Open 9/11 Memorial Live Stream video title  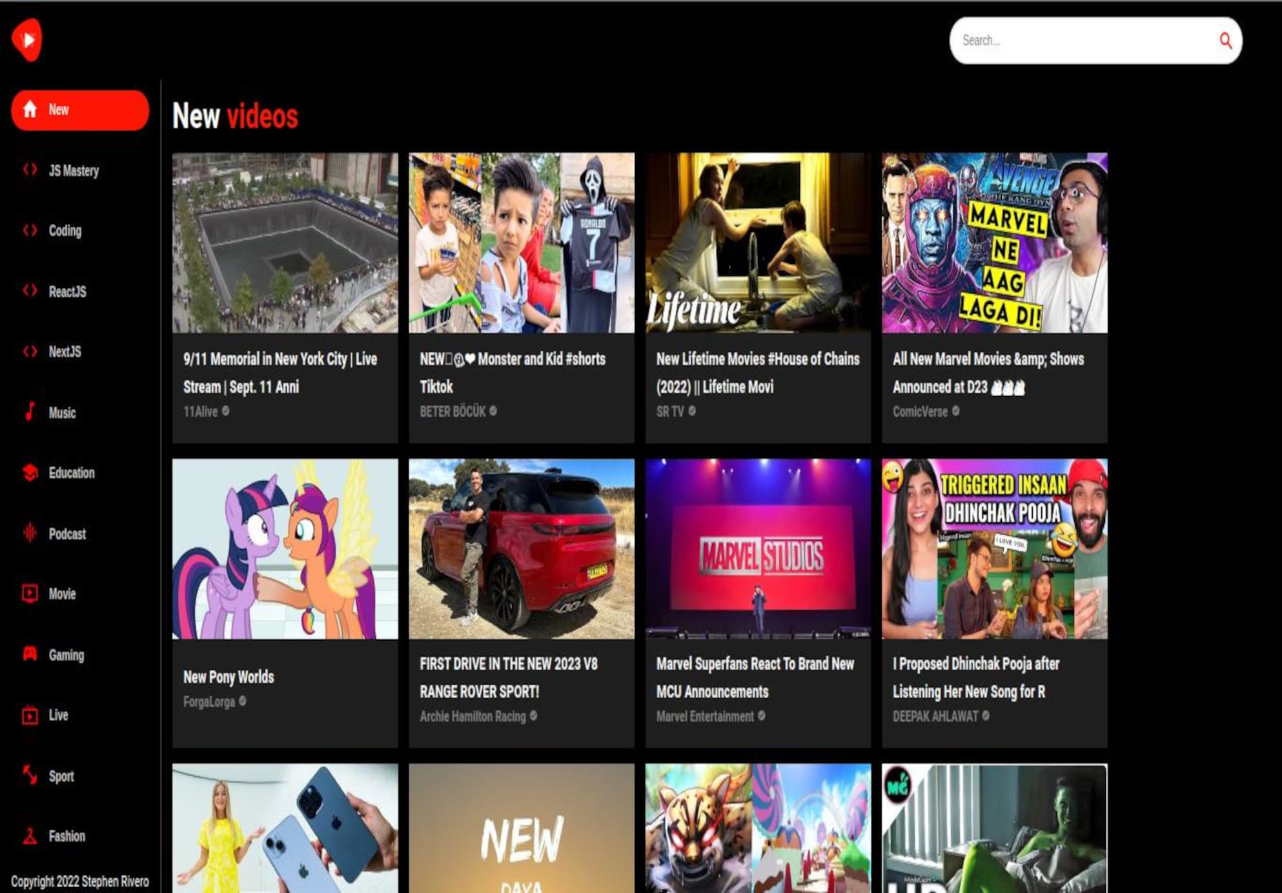pyautogui.click(x=280, y=373)
